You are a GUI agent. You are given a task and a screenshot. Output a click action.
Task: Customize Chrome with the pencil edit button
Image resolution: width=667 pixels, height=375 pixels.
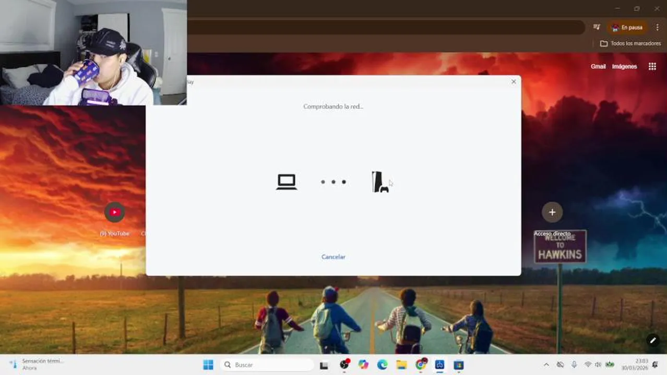point(652,341)
